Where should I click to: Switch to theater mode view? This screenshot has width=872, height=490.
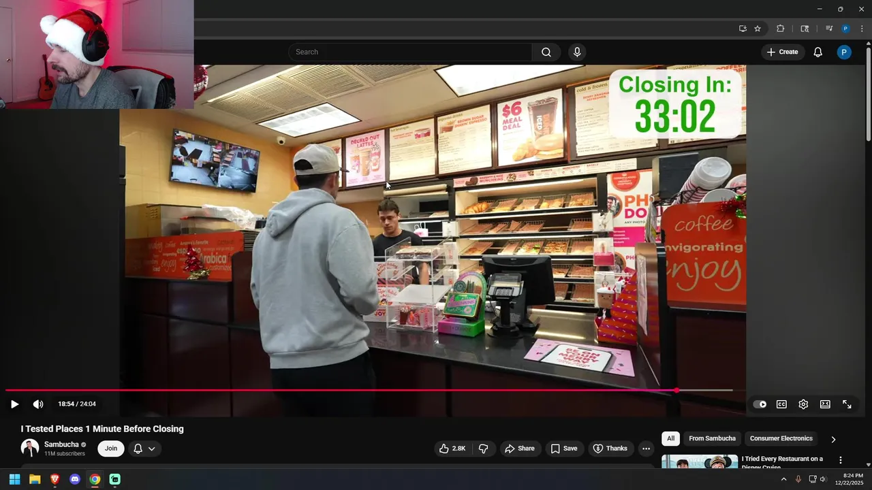(825, 404)
